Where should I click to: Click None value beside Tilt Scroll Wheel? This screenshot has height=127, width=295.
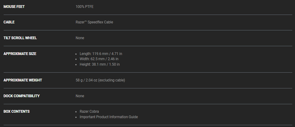80,38
